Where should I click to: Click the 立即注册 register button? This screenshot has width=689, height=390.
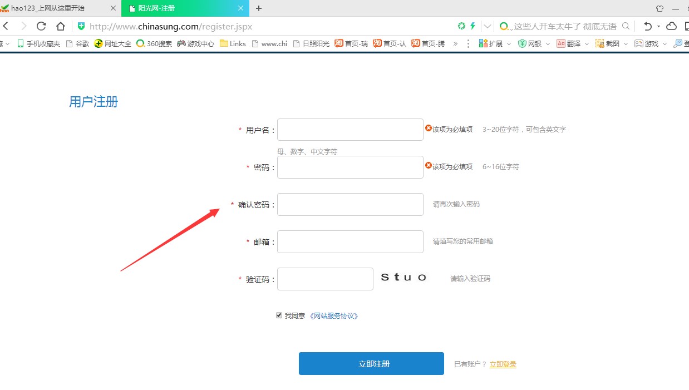(x=371, y=364)
